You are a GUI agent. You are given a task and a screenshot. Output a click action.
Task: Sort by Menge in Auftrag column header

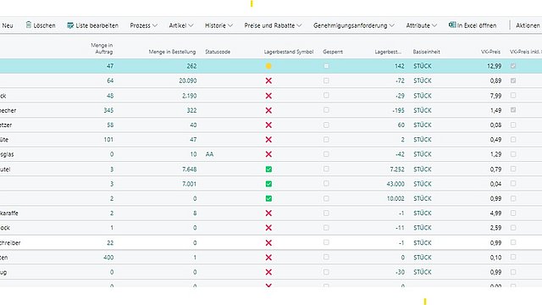(102, 48)
